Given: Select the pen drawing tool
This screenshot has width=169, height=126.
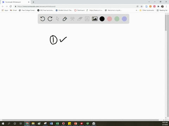Looking at the screenshot, I should (x=65, y=19).
